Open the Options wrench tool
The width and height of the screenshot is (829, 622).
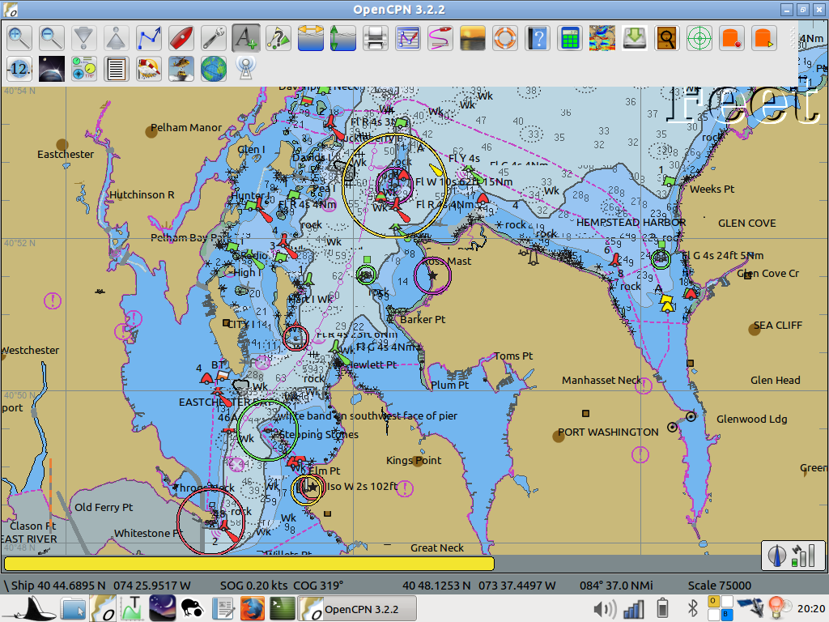pos(214,38)
